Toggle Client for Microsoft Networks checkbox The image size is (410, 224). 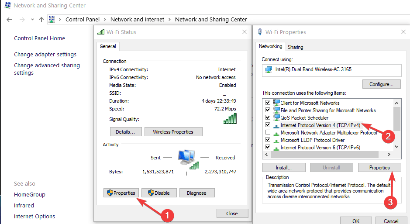click(268, 103)
